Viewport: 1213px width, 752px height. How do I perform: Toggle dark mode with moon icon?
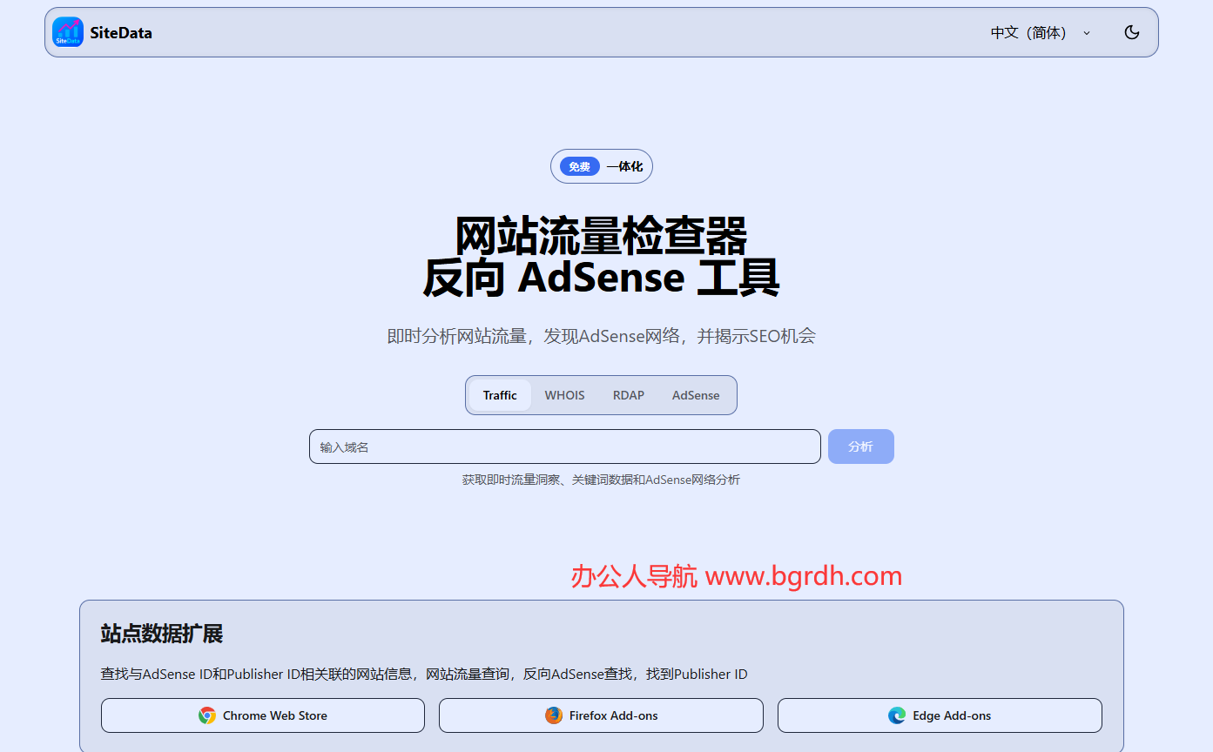1131,32
